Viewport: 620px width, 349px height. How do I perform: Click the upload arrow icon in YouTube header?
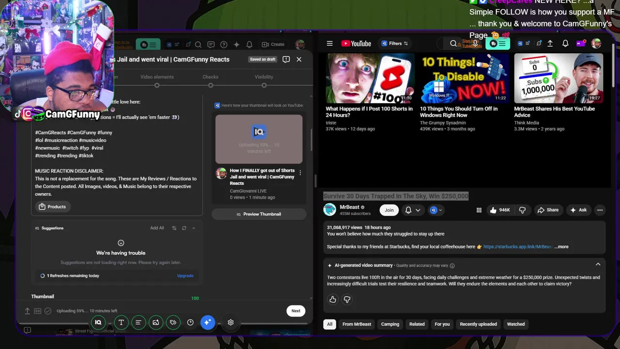(550, 44)
